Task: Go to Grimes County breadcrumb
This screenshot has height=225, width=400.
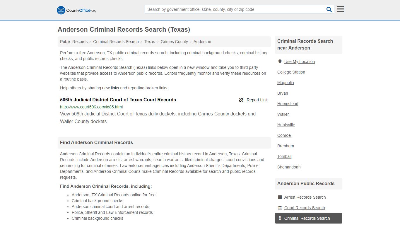Action: tap(174, 42)
